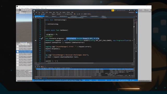This screenshot has height=94, width=167.
Task: Open the Shaded draw mode dropdown
Action: (x=20, y=13)
